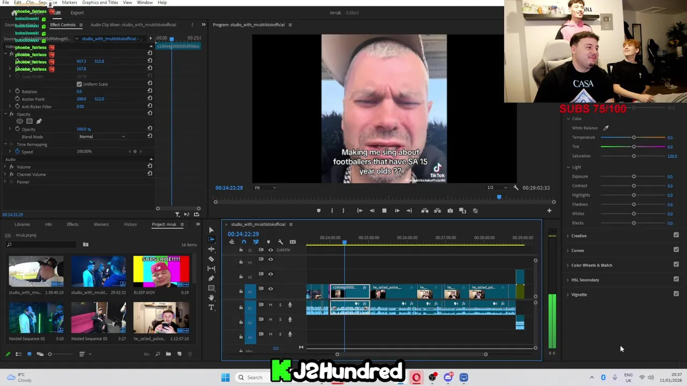Image resolution: width=687 pixels, height=386 pixels.
Task: Switch to Effects tab
Action: 72,224
